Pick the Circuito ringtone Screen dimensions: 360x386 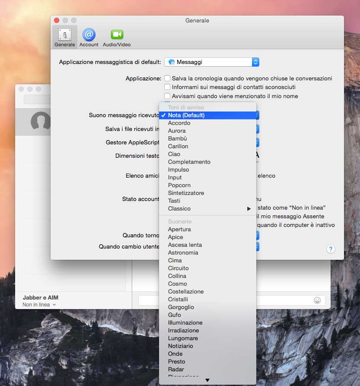point(207,268)
